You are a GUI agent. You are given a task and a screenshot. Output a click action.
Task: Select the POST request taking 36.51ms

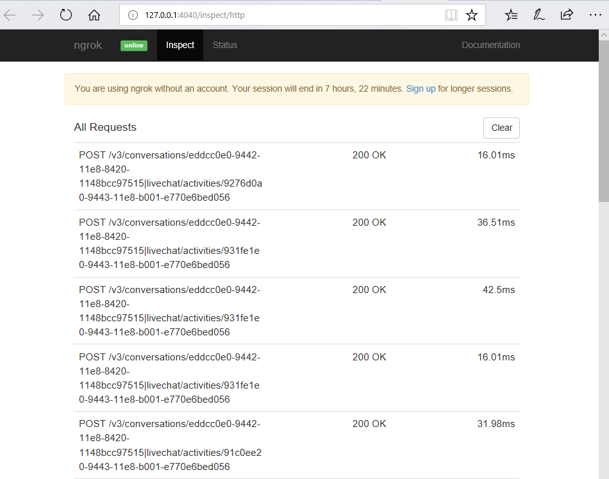pos(297,244)
